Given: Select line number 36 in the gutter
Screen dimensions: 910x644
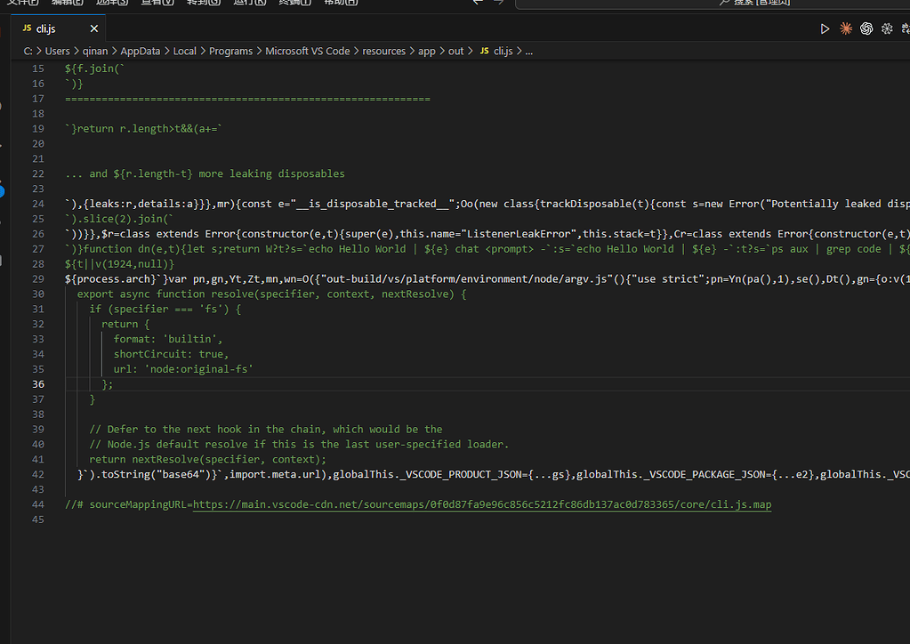Looking at the screenshot, I should click(38, 384).
